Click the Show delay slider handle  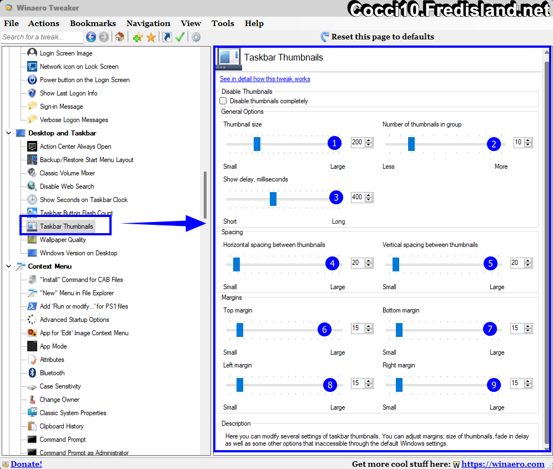pos(273,199)
